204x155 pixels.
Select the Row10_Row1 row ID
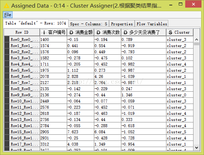click(24, 101)
